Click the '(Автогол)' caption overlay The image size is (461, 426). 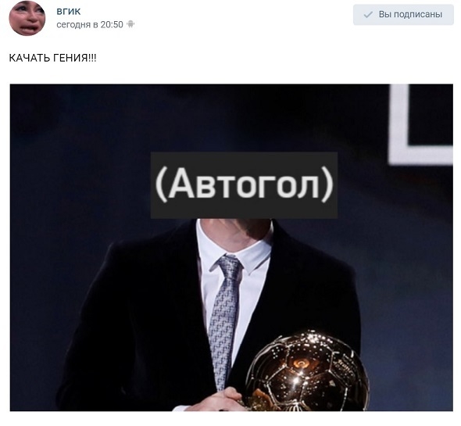click(x=244, y=185)
